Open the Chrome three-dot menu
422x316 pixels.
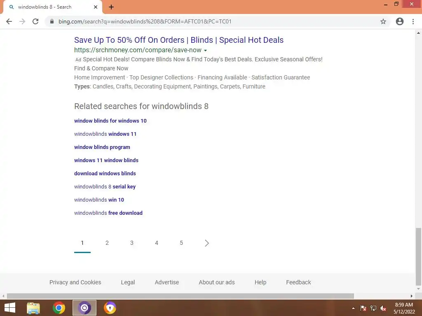pos(413,21)
